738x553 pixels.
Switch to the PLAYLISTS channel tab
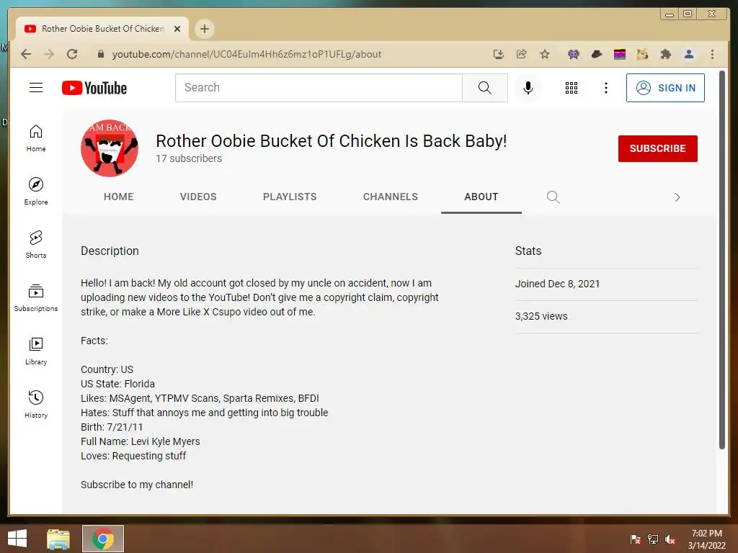point(290,197)
